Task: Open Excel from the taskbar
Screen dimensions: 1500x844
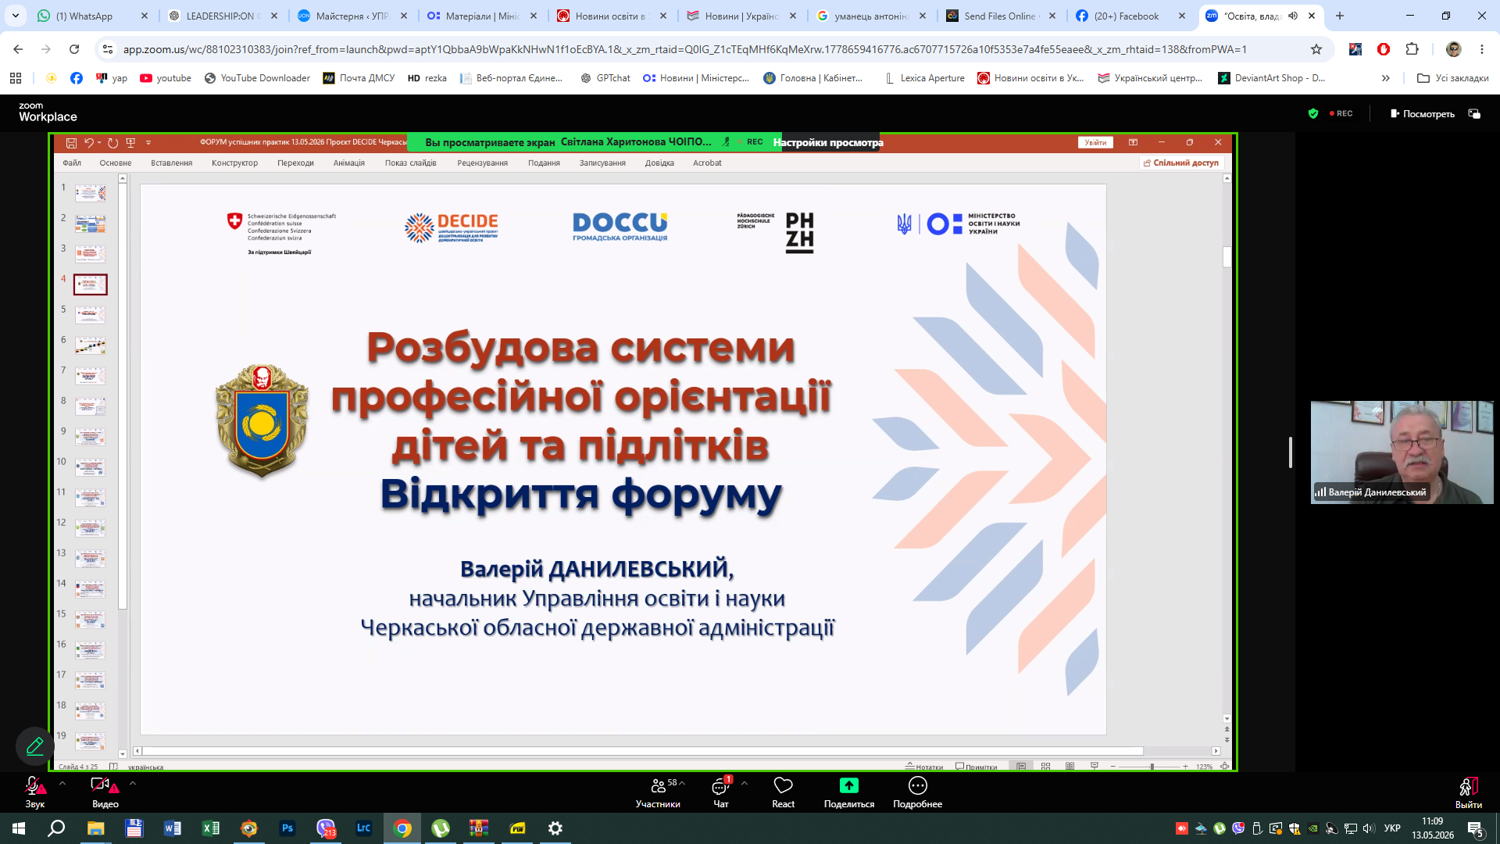Action: (x=211, y=828)
